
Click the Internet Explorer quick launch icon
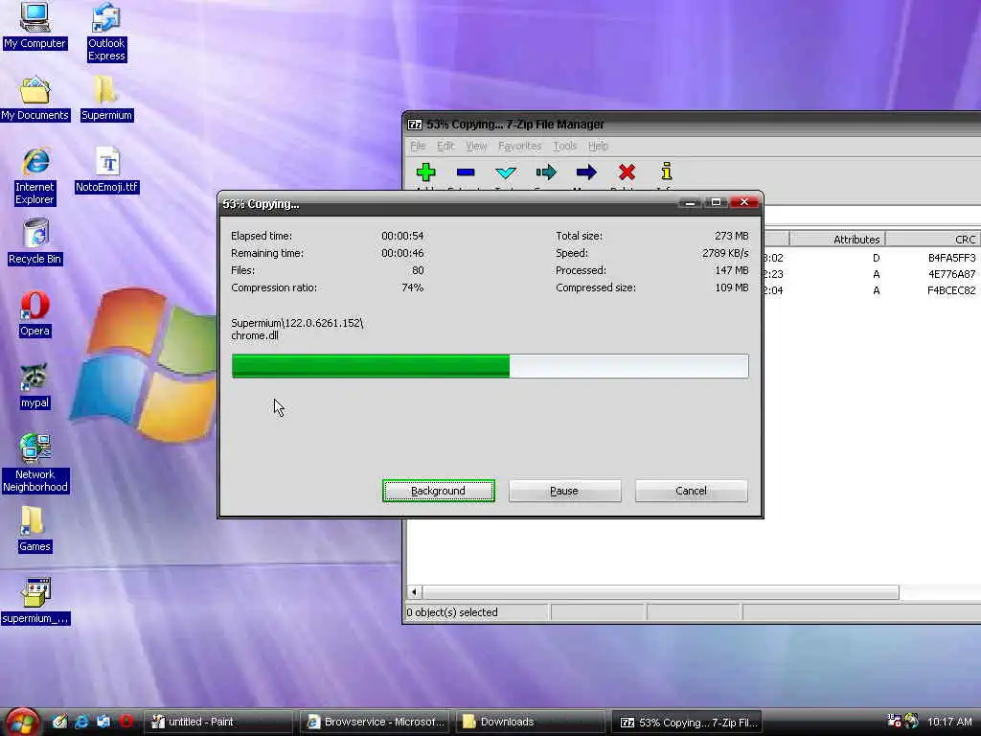point(81,722)
